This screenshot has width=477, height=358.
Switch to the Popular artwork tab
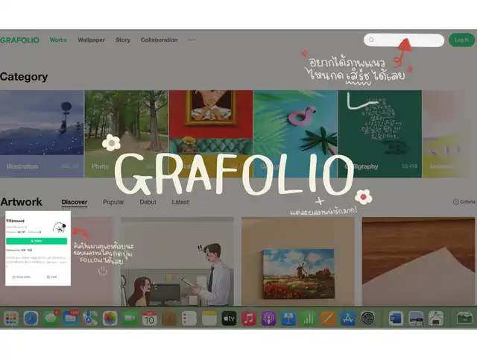(113, 202)
